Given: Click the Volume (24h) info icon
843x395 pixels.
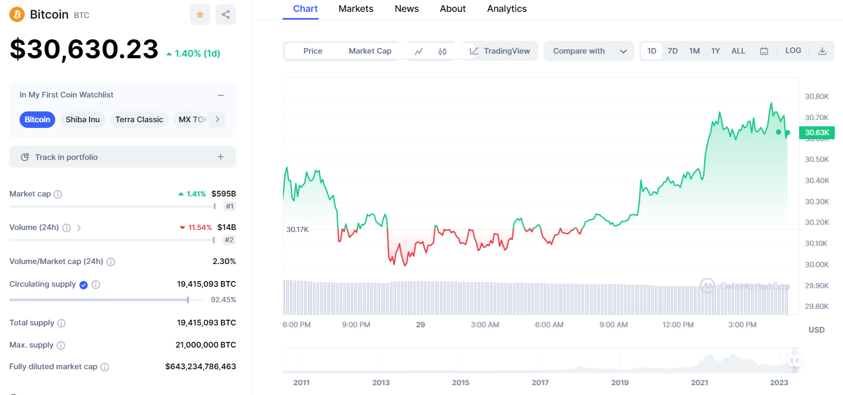Looking at the screenshot, I should click(x=67, y=228).
